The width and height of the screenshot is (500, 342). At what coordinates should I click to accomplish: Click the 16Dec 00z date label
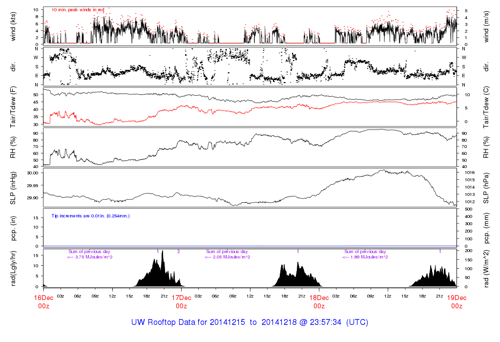pos(43,301)
